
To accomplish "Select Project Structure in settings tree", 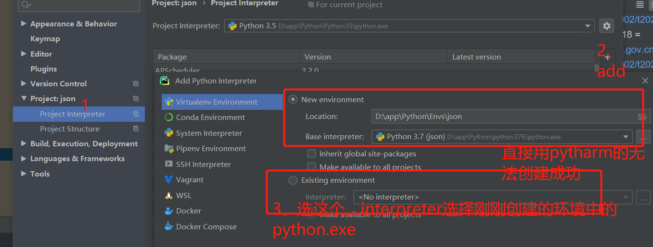I will pyautogui.click(x=70, y=129).
